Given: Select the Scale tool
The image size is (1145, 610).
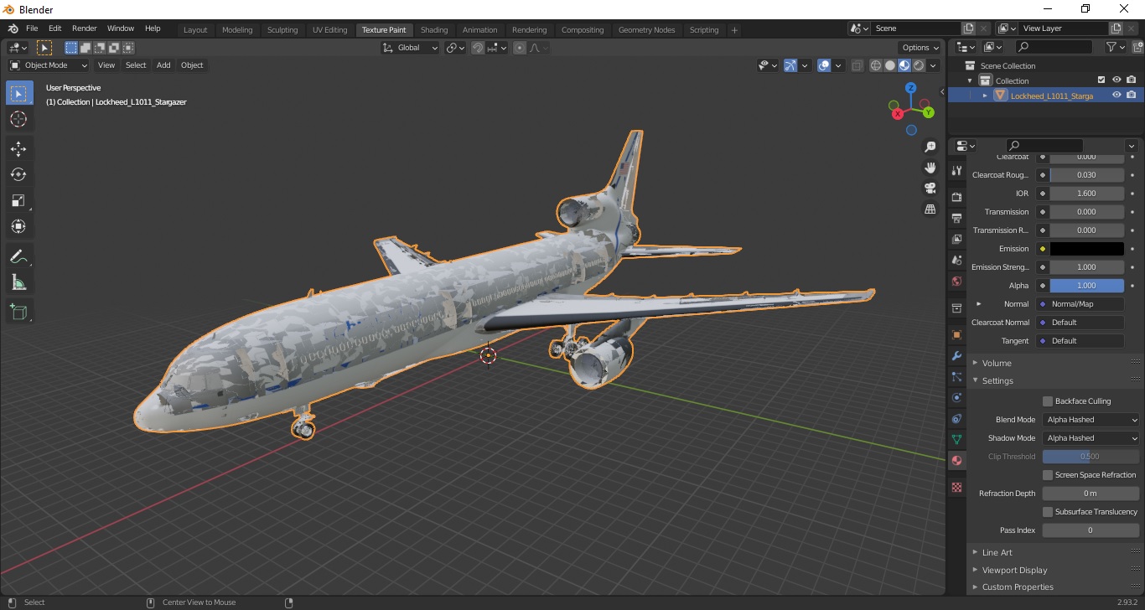Looking at the screenshot, I should tap(18, 200).
